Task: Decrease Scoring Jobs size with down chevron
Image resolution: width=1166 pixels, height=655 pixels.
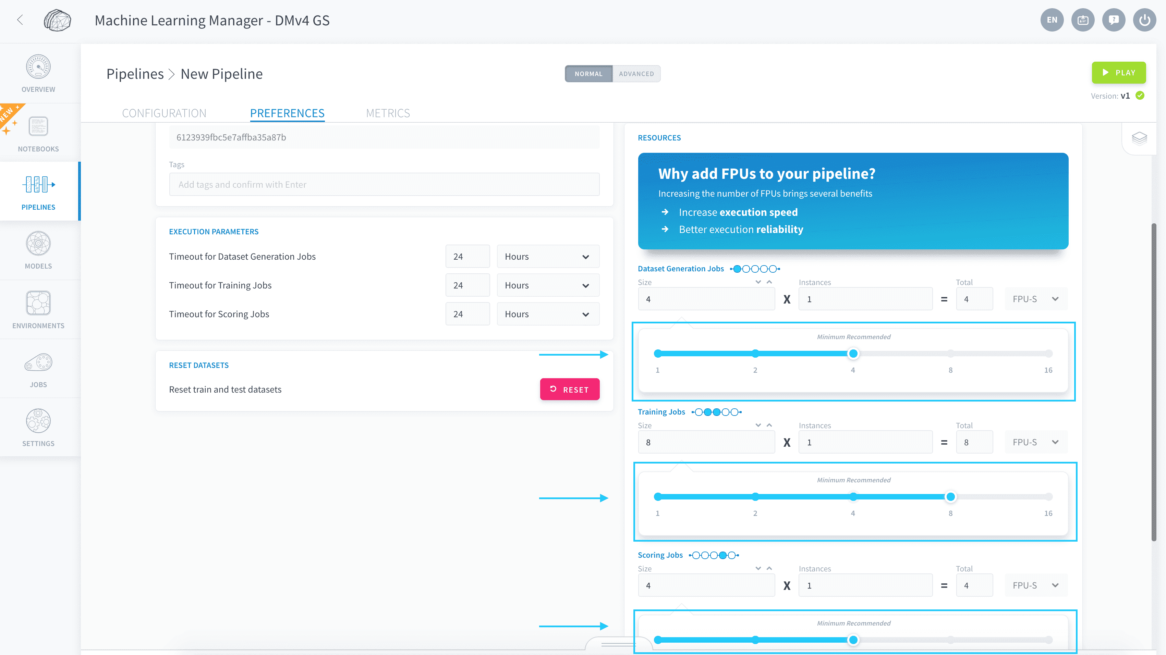Action: [x=758, y=568]
